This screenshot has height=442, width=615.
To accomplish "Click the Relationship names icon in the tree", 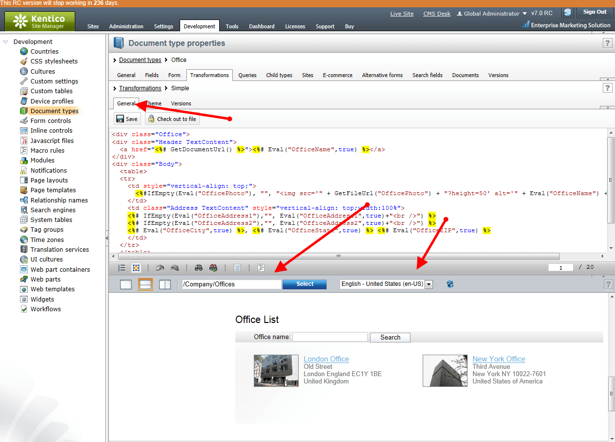I will 24,200.
